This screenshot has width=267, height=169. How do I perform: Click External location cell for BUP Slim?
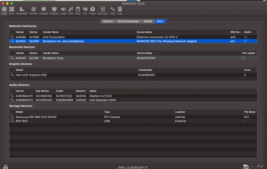[x=180, y=121]
